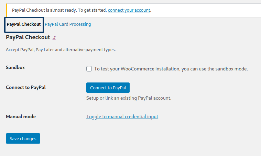
Task: Follow the 'connect your account' link
Action: (129, 10)
